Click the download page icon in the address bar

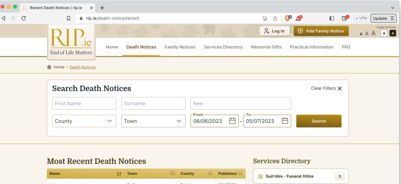pos(265,18)
